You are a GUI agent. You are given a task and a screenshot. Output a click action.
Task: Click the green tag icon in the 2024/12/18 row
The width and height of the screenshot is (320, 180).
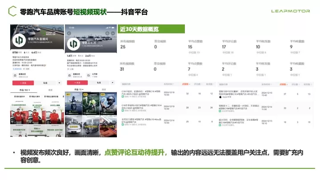click(x=123, y=96)
